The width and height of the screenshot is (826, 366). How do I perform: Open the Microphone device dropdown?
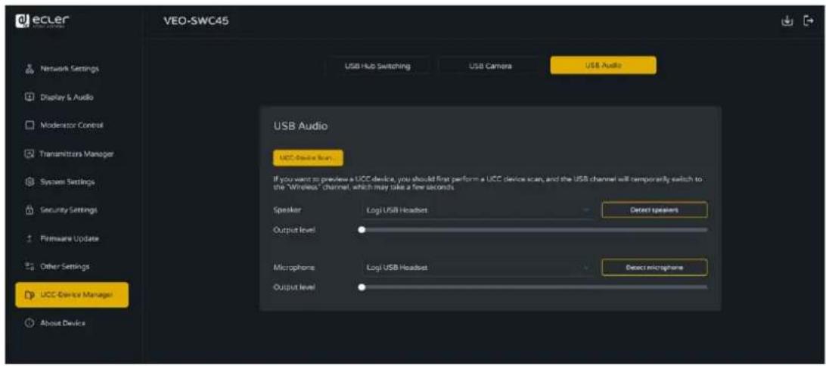pos(477,268)
